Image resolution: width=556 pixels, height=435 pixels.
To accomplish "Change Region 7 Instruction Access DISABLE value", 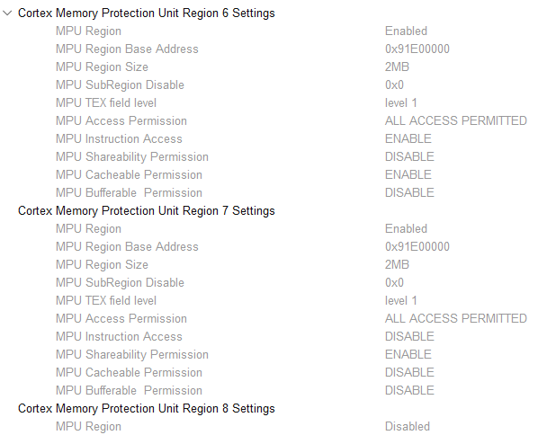I will pos(409,337).
